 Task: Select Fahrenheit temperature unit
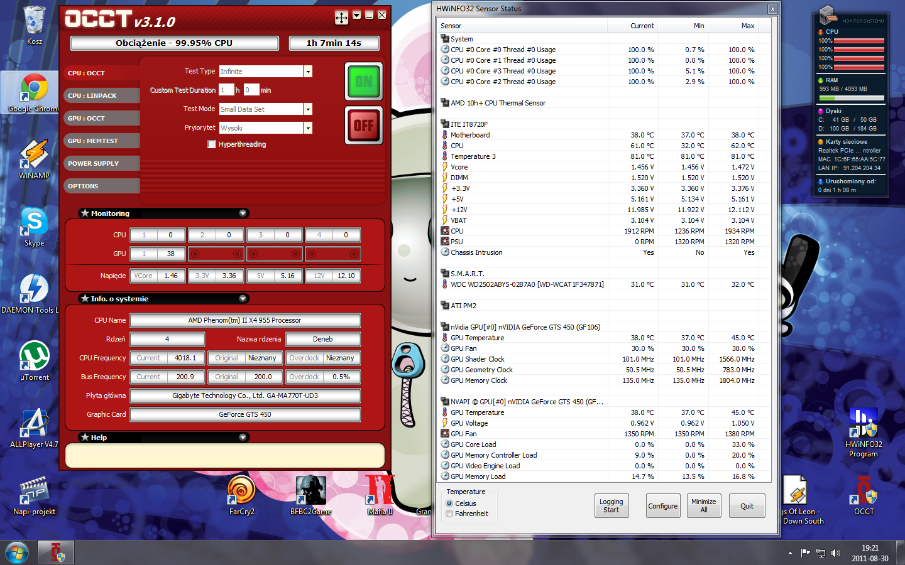point(449,514)
